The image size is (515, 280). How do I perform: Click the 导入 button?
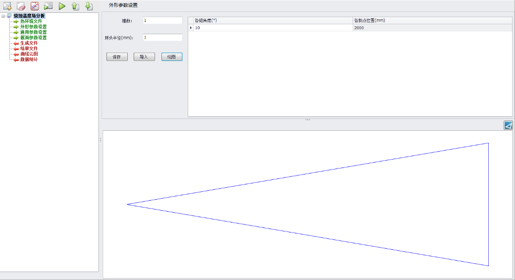[x=144, y=57]
